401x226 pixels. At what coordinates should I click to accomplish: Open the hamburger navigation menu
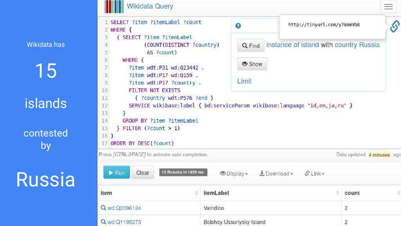point(388,7)
